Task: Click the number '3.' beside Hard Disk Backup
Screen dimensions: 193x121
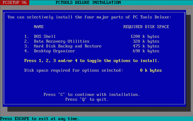Action: coord(27,46)
